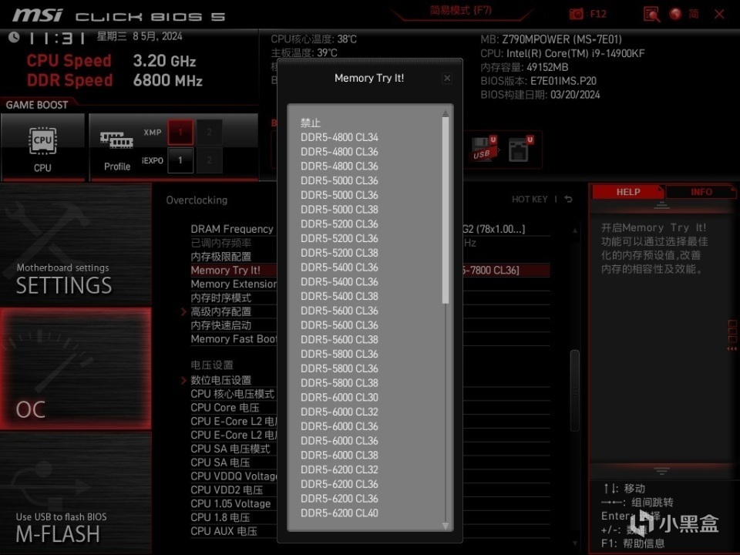Viewport: 740px width, 555px height.
Task: Enable iEXPO profile 1
Action: 180,160
